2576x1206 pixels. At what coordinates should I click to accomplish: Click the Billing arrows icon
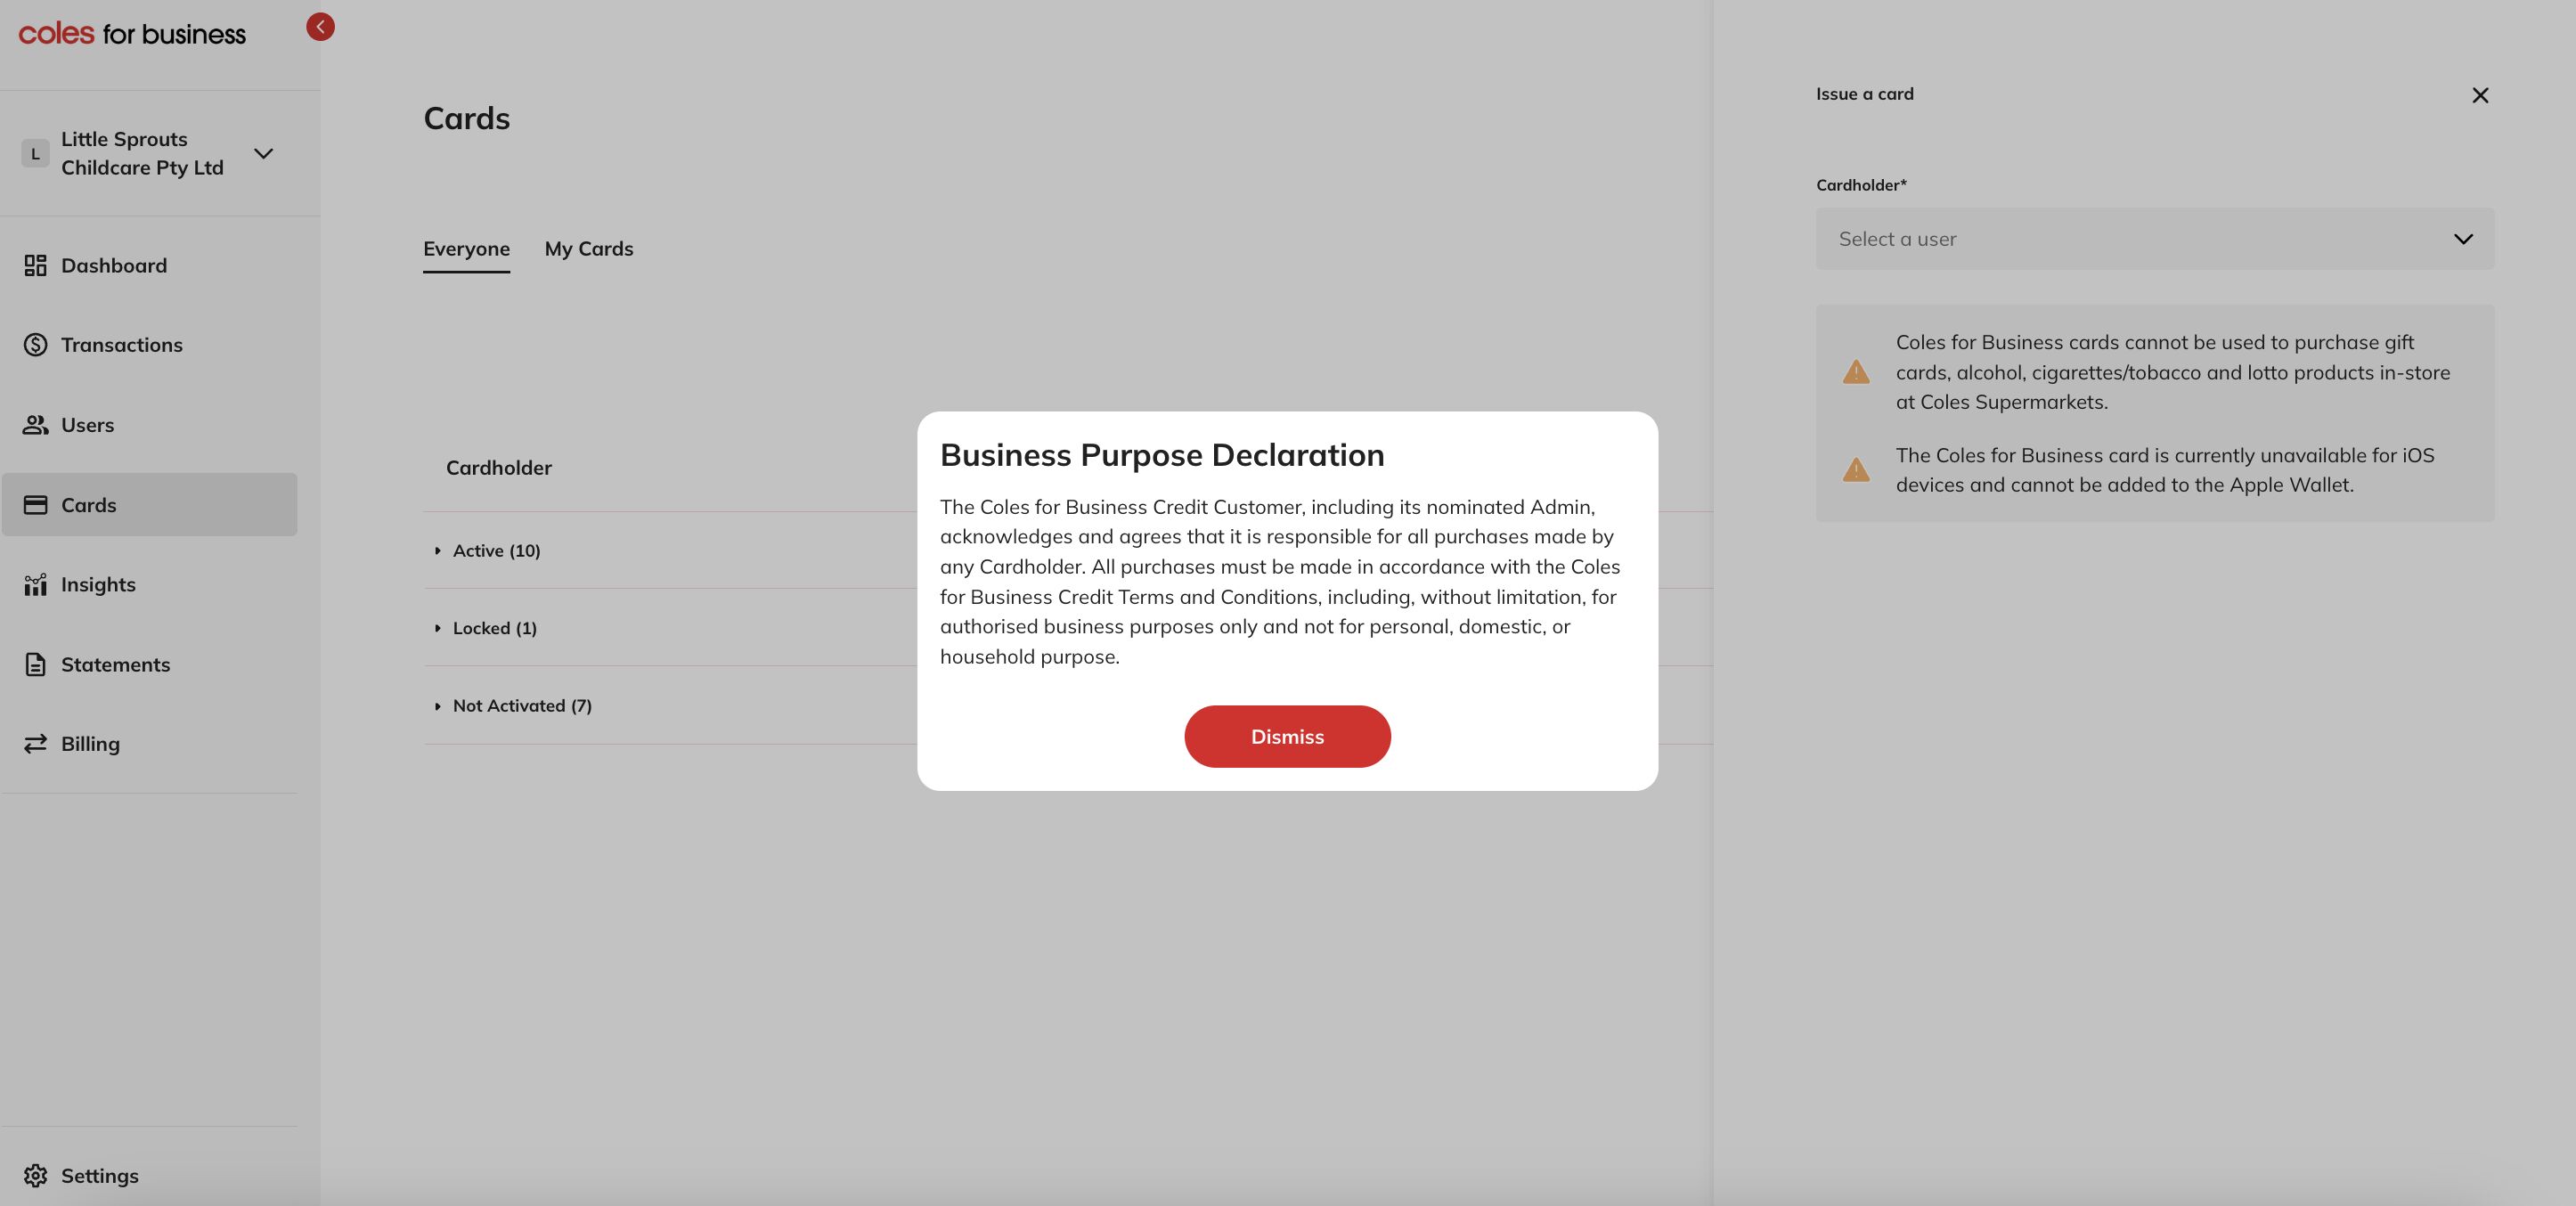click(x=35, y=744)
